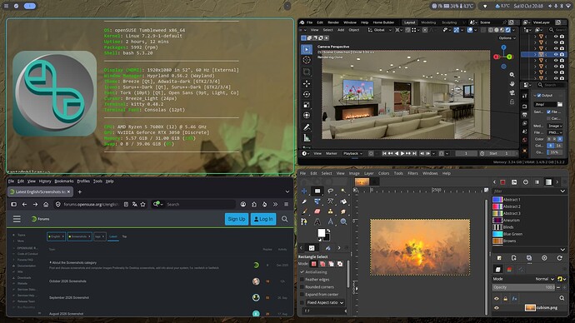Select the Paths tool in GIMP
575x323 pixels.
coord(304,221)
